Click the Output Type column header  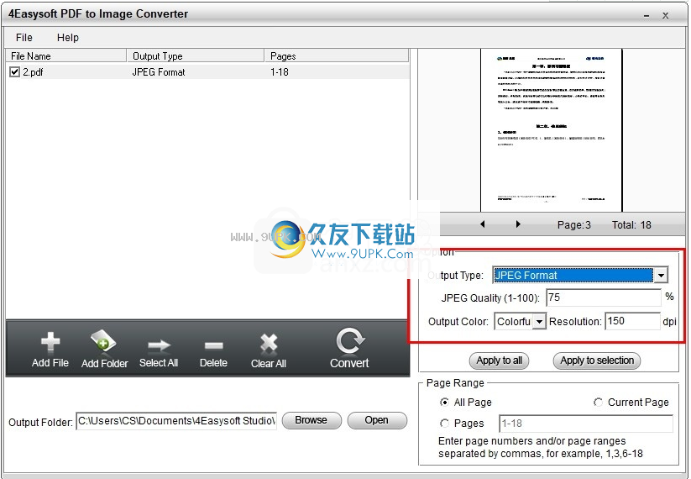pos(196,56)
